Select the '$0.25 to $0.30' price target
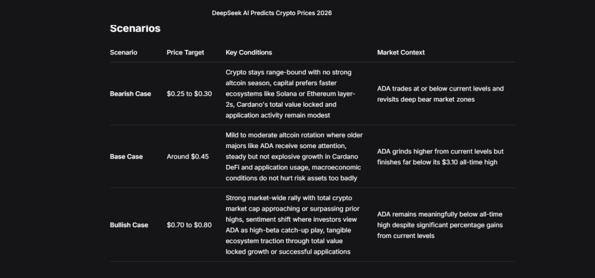The height and width of the screenshot is (278, 595). coord(189,94)
